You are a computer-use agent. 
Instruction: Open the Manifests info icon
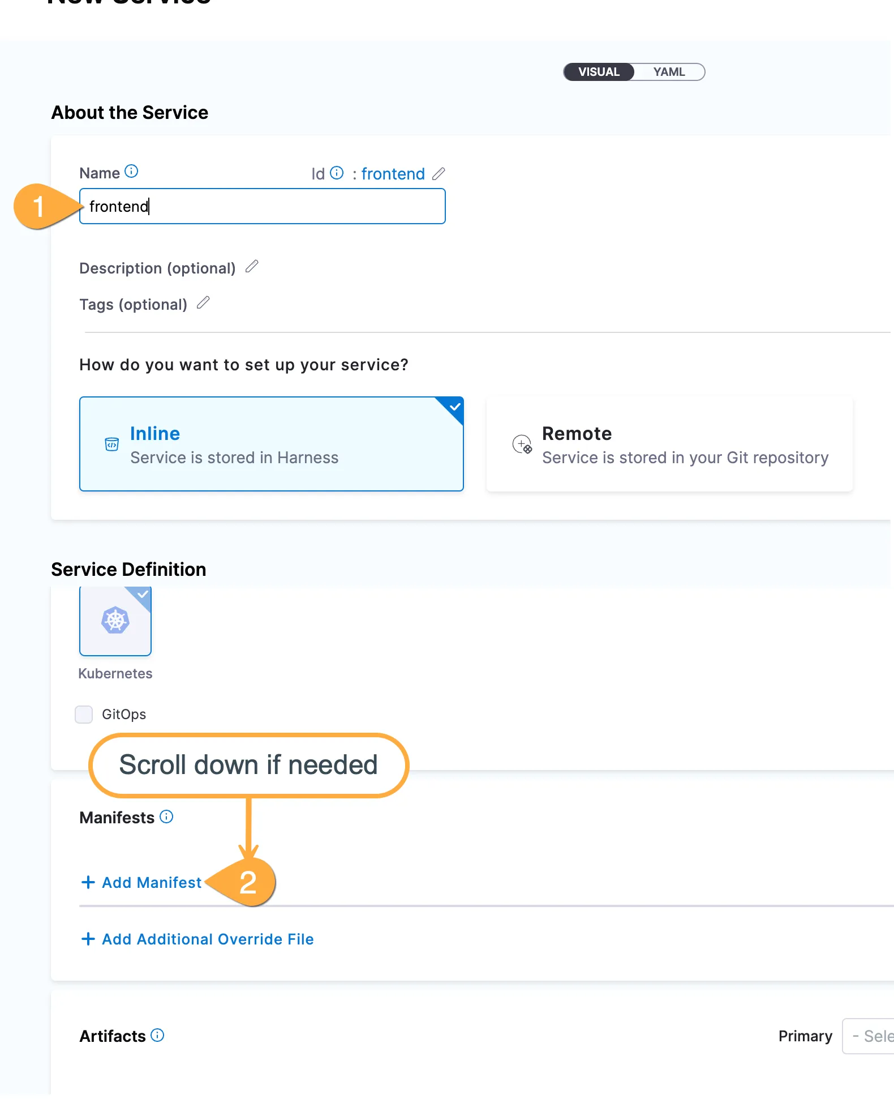pyautogui.click(x=166, y=817)
